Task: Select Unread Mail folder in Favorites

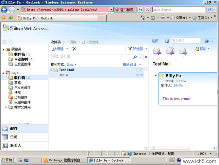Action: click(x=21, y=59)
